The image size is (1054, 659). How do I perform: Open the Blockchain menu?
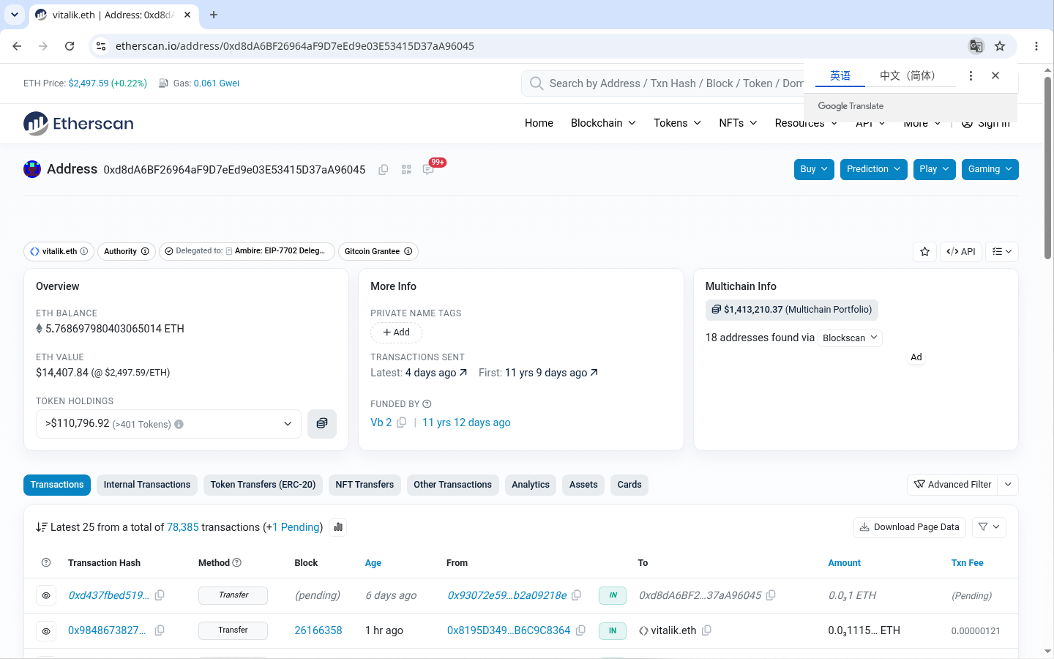tap(603, 123)
